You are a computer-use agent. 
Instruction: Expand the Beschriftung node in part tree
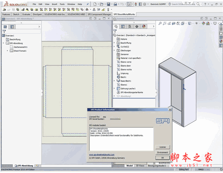(x=114, y=43)
